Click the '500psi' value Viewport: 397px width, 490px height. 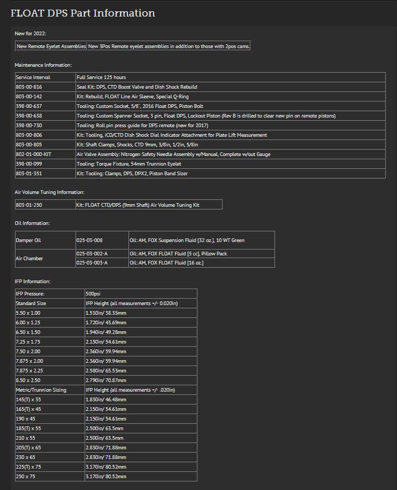pos(93,294)
